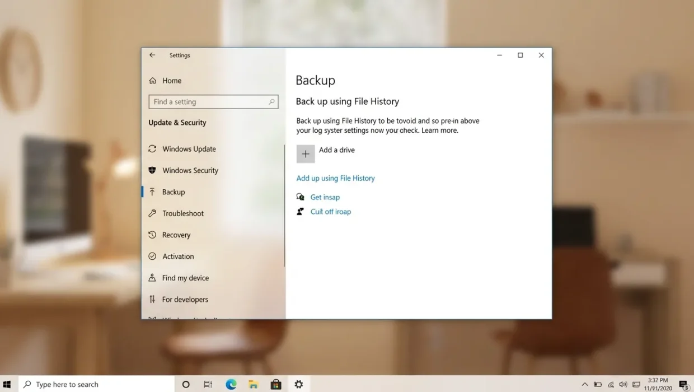Click the For developers sliders icon
694x392 pixels.
point(152,300)
